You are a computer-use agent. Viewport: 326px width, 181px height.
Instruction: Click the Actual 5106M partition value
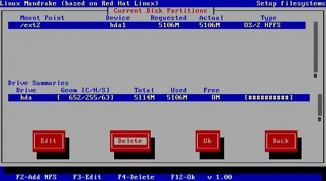(x=210, y=25)
